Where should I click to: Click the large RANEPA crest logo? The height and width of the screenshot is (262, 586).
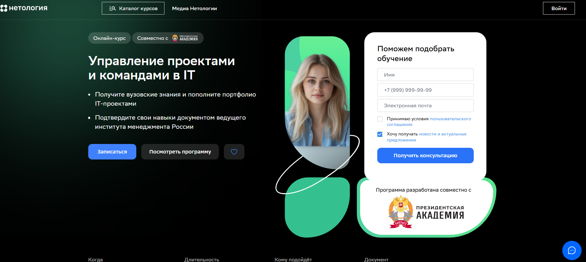pyautogui.click(x=401, y=212)
